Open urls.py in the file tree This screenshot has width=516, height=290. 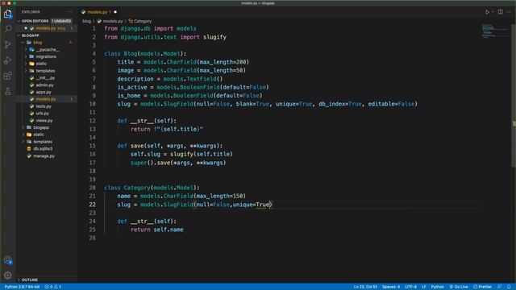tap(43, 113)
